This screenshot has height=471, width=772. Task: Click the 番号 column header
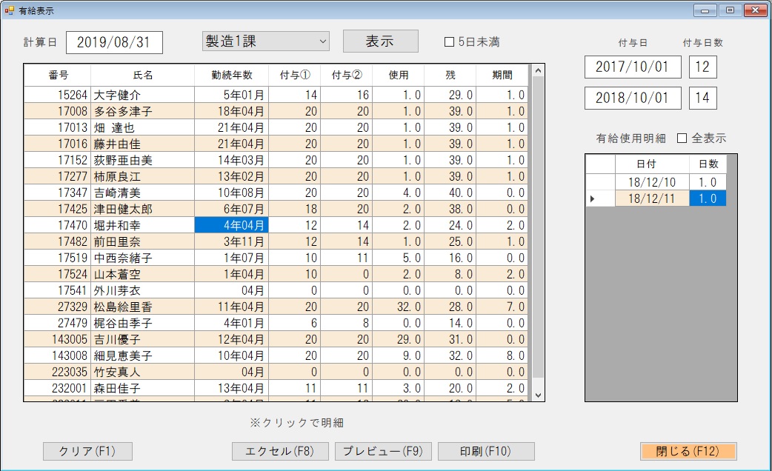(x=58, y=76)
